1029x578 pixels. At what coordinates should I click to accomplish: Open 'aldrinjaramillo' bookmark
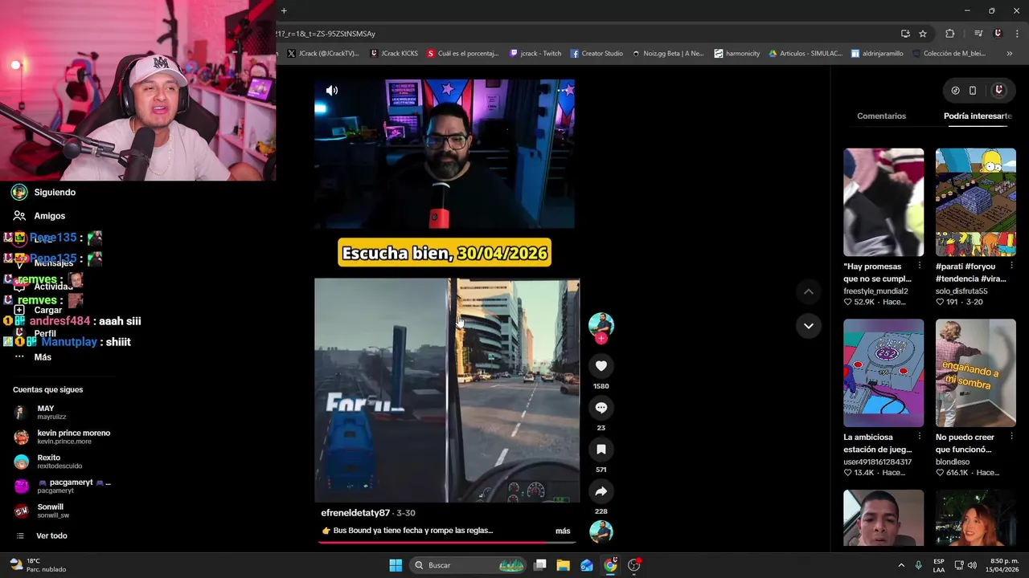877,54
